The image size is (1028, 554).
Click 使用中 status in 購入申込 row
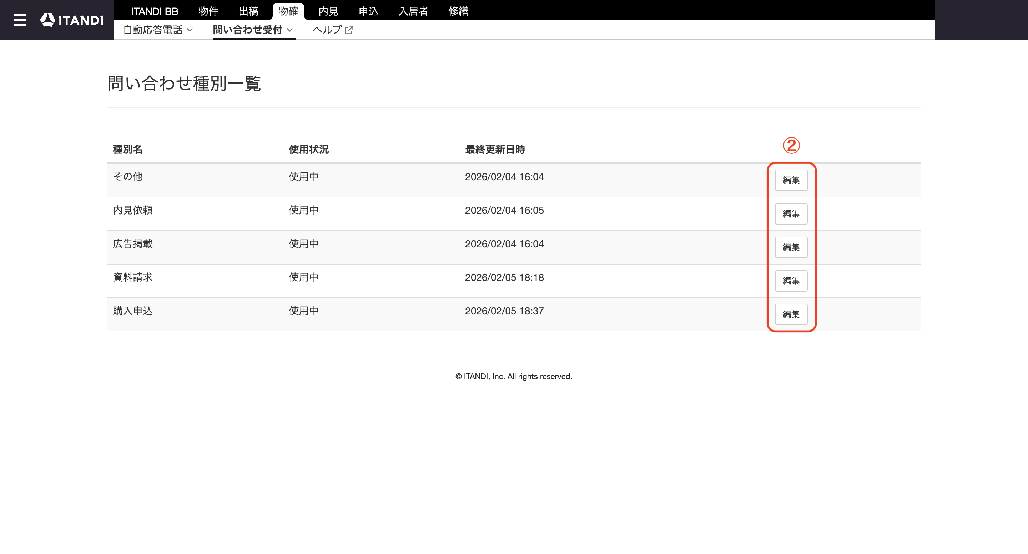(304, 311)
